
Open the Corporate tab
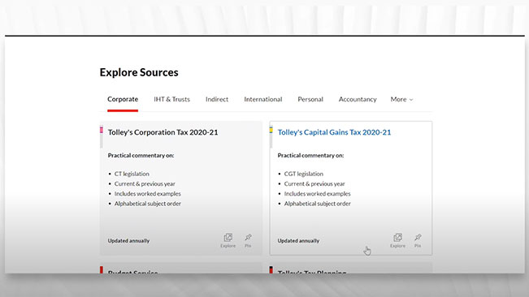coord(123,99)
